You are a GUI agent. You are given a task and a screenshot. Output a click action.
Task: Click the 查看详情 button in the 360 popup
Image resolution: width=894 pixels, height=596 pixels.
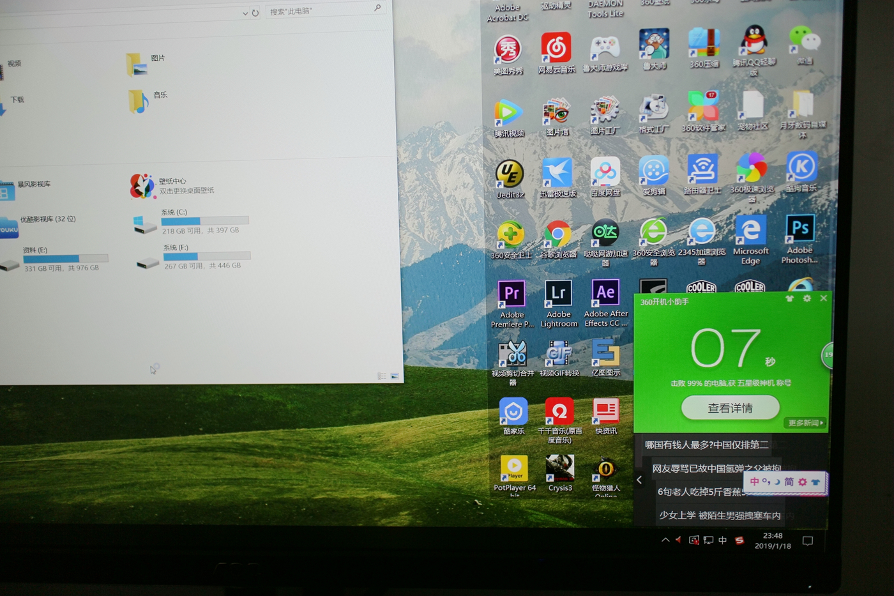point(730,408)
